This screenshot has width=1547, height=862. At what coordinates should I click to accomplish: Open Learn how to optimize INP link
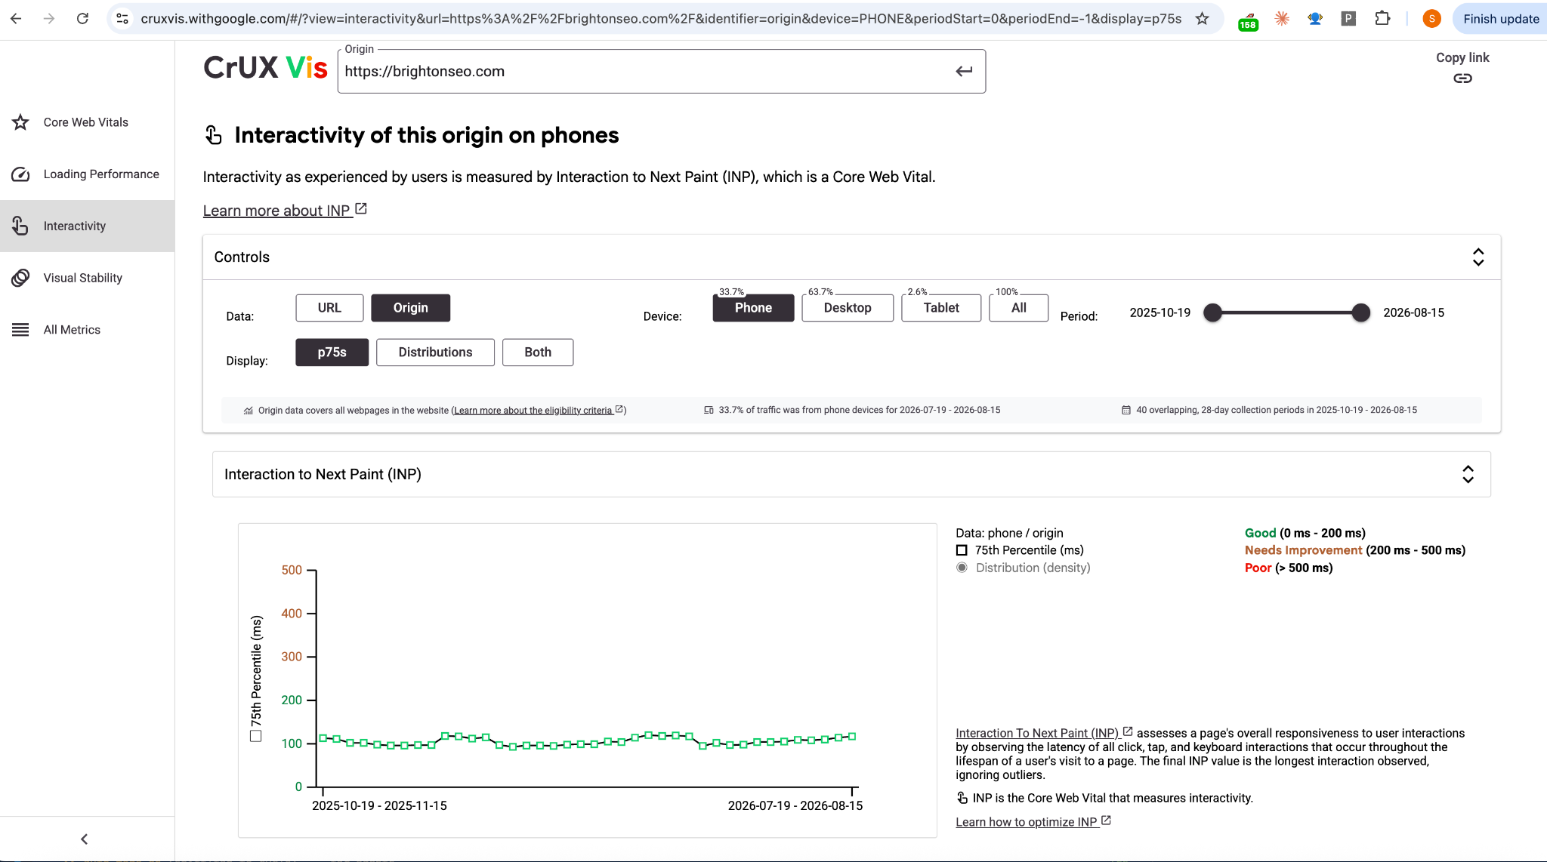(x=1033, y=822)
